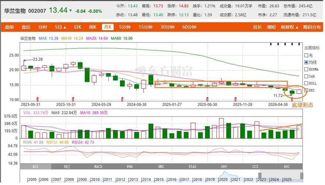The image size is (325, 185).
Task: Click the $ marker above the 2025-06-30 date
Action: (x=207, y=99)
